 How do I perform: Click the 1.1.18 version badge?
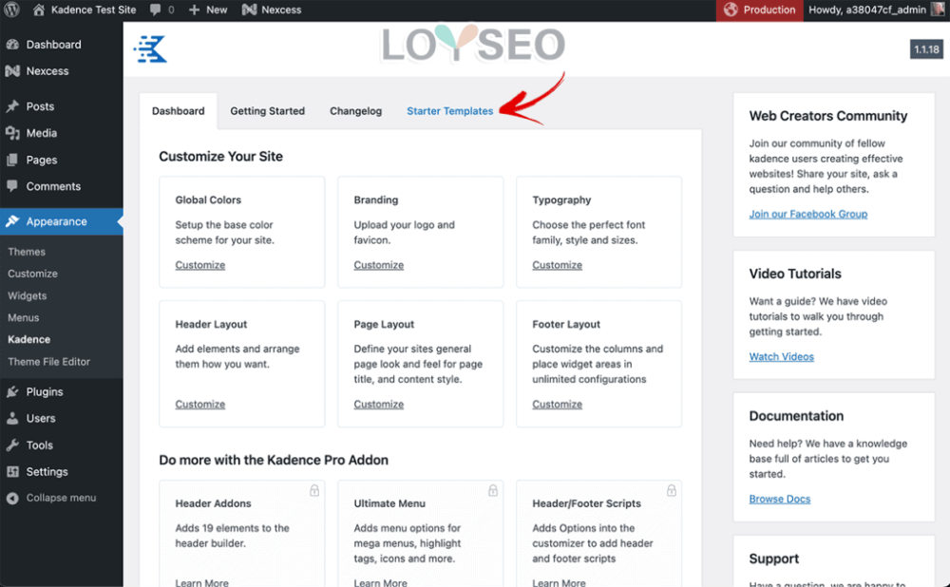[x=926, y=49]
